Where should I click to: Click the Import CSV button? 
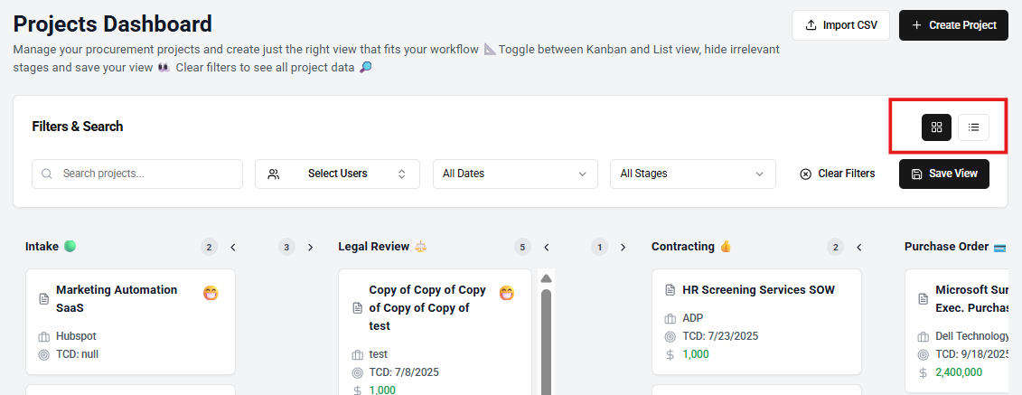[840, 25]
